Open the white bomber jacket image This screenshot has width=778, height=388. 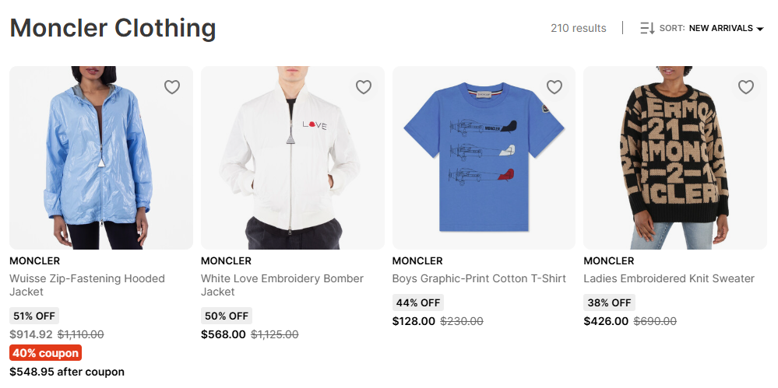(x=292, y=163)
